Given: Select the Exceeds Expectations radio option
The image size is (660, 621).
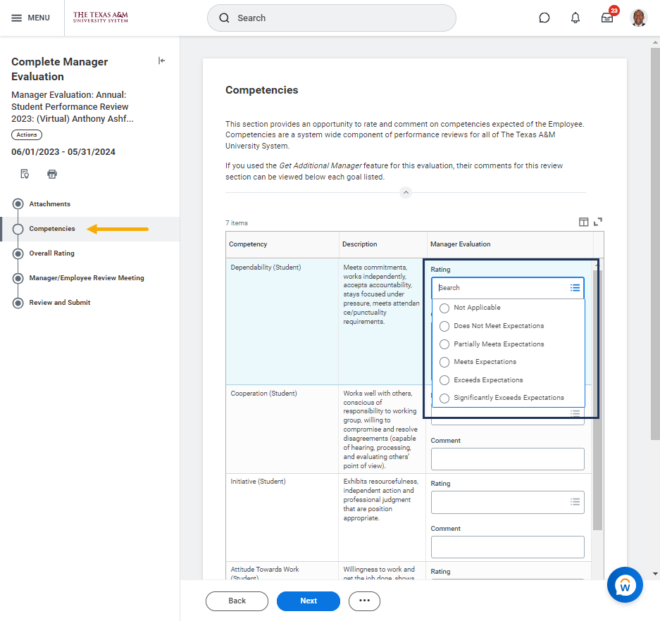Looking at the screenshot, I should (444, 380).
